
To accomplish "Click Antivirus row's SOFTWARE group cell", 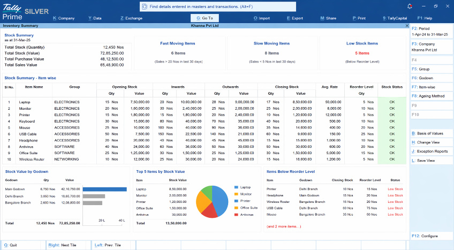I will 64,147.
